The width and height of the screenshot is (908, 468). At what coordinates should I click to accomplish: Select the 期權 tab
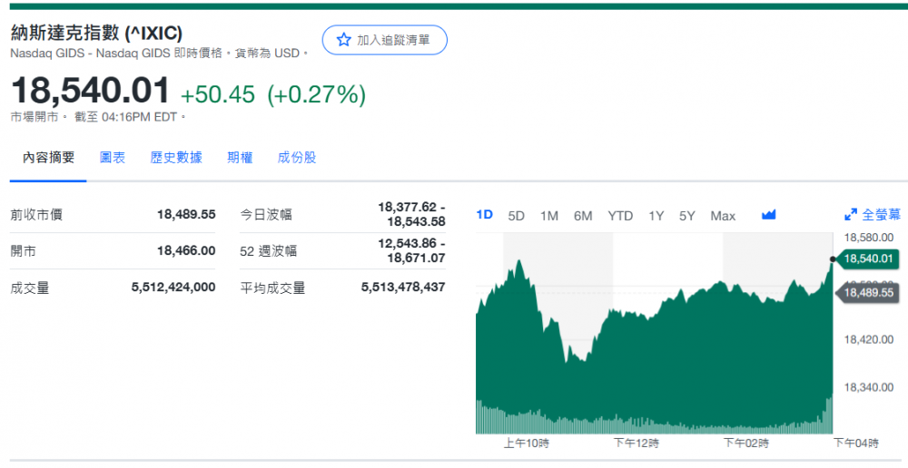(240, 158)
